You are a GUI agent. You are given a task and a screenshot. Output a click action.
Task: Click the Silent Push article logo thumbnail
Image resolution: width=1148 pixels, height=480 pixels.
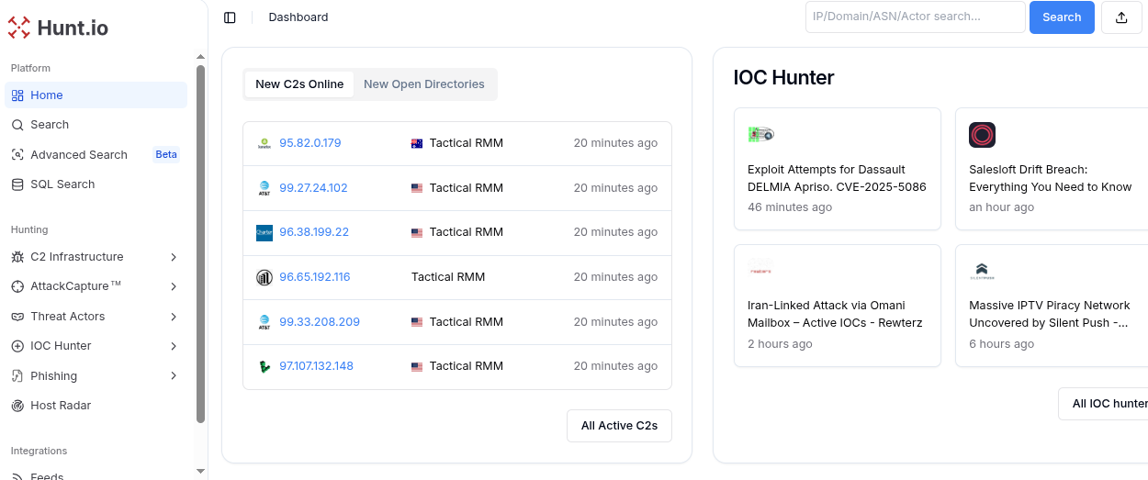982,271
